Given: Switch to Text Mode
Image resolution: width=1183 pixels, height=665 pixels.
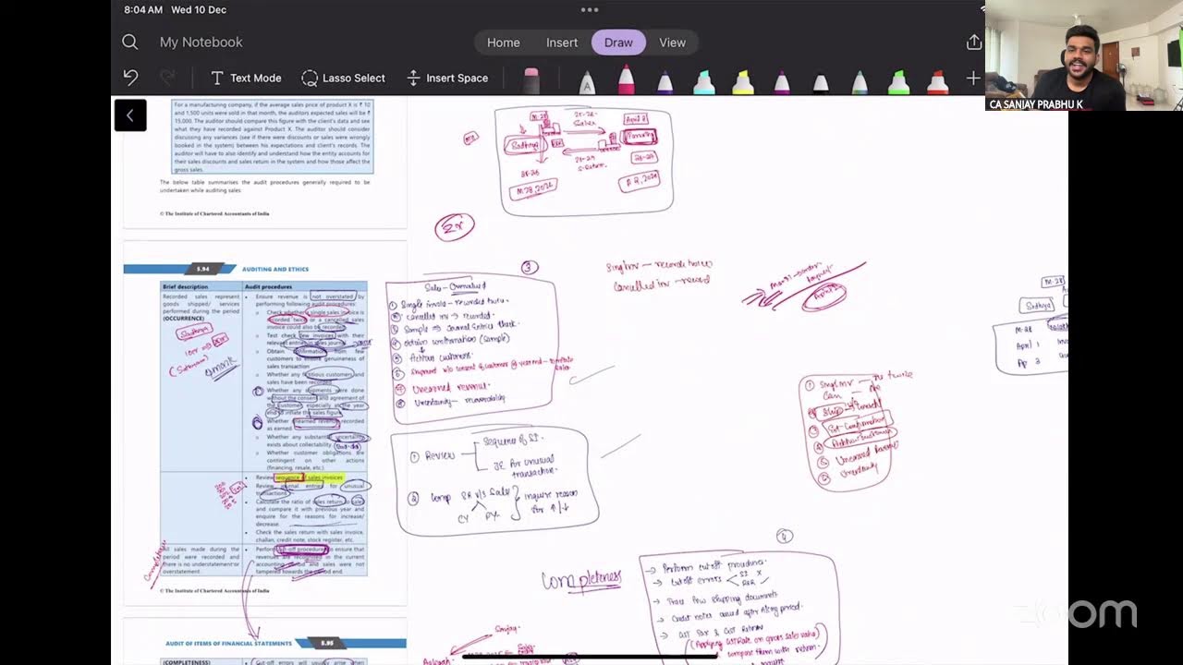Looking at the screenshot, I should tap(246, 79).
